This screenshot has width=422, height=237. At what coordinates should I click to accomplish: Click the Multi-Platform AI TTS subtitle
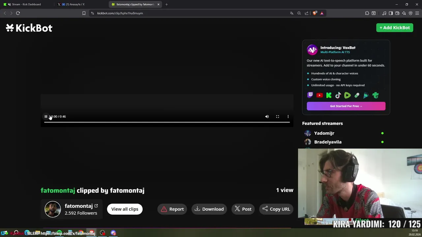335,52
